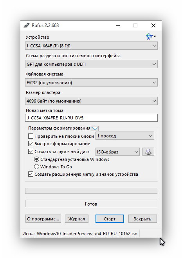
Task: Choose Стандартная установка Windows radio button
Action: [x=36, y=159]
